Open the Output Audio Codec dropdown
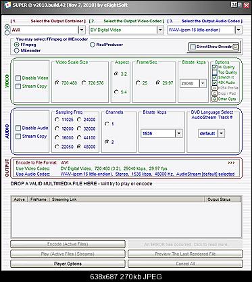Viewport: 252px width, 282px height. [x=238, y=30]
